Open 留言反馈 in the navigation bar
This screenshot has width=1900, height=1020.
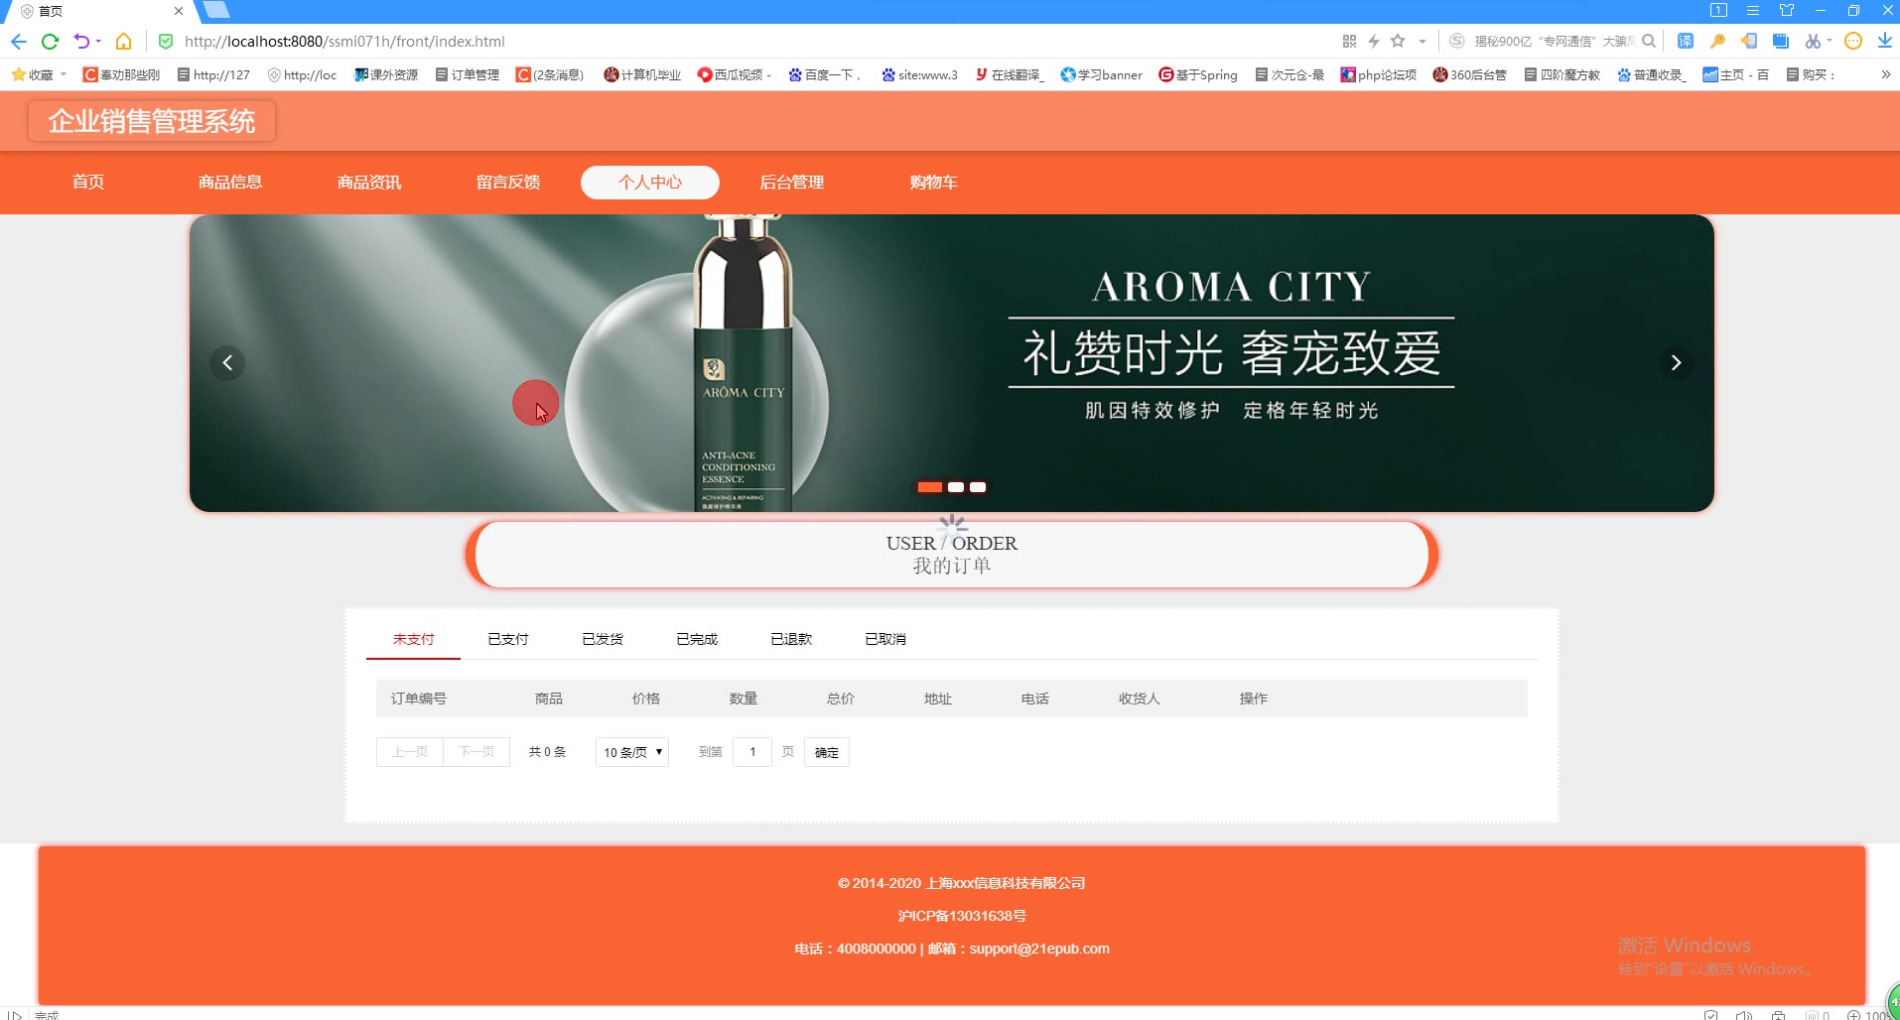(x=508, y=183)
